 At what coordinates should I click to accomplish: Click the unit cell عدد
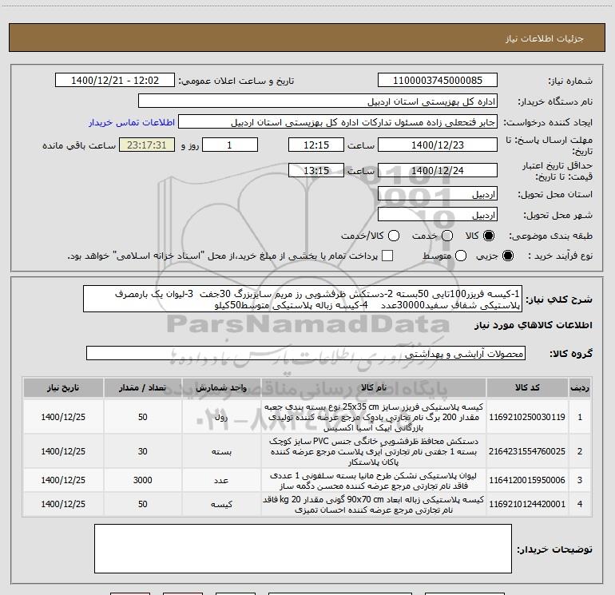221,480
